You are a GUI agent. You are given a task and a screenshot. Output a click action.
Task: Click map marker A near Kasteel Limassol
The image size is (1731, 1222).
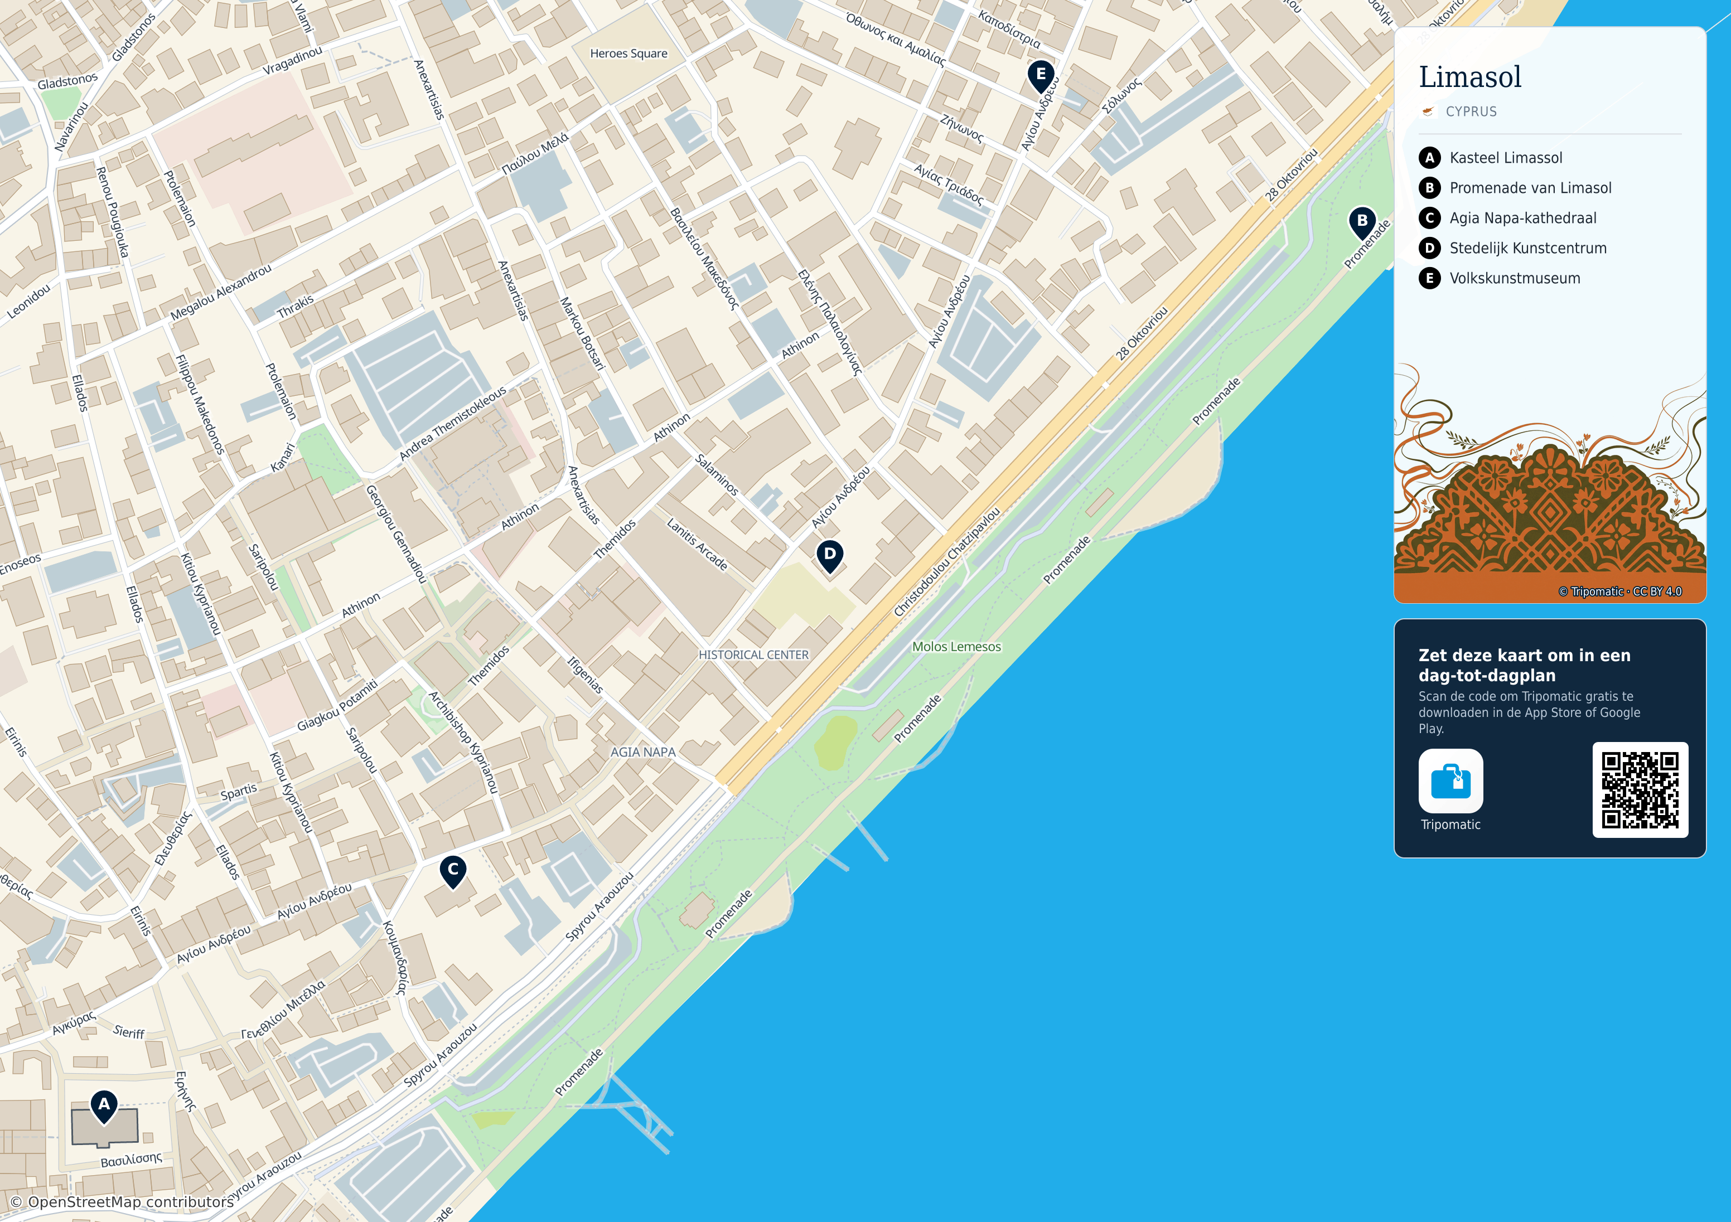click(x=104, y=1106)
